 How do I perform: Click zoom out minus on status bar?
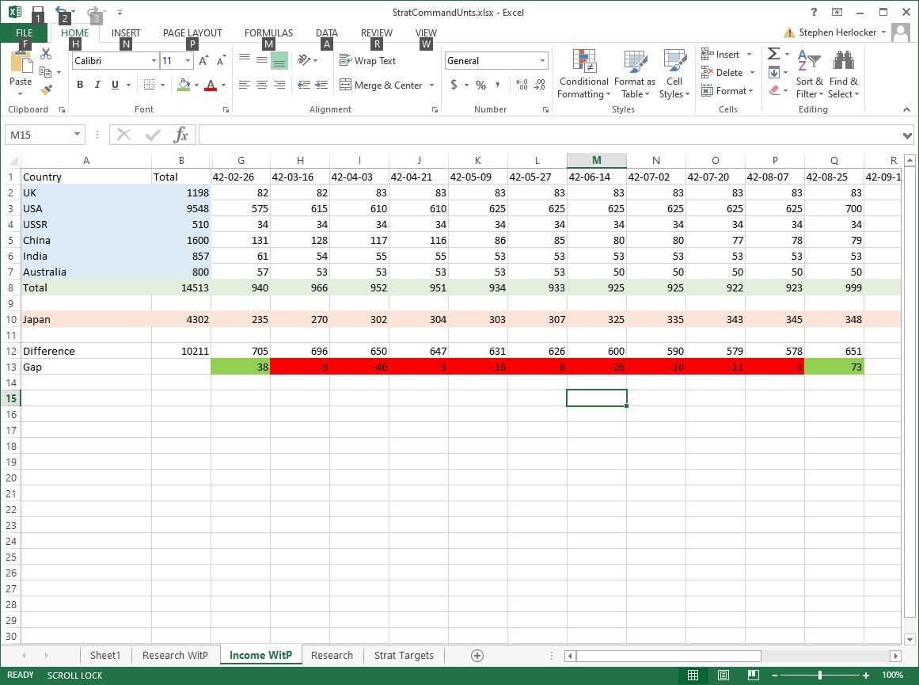(775, 675)
